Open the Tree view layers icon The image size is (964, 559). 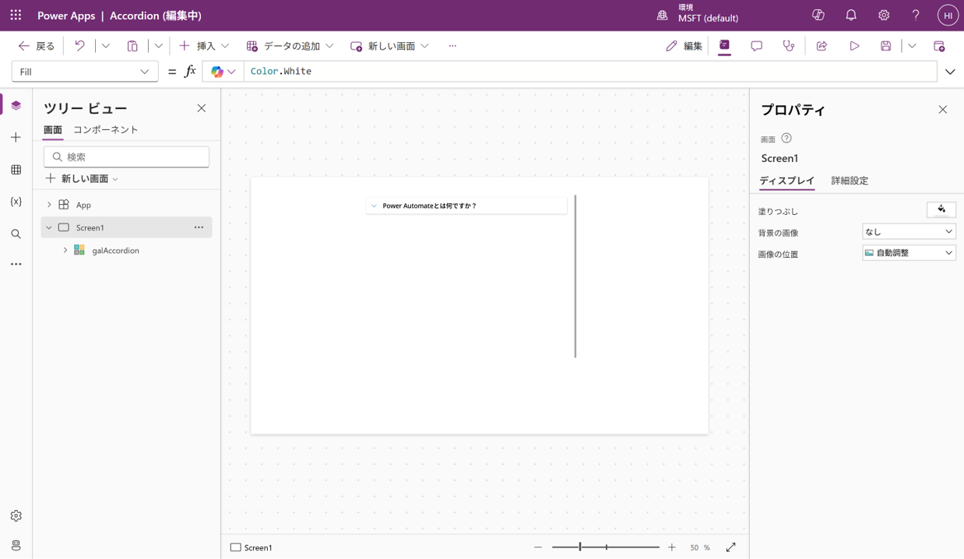point(16,105)
